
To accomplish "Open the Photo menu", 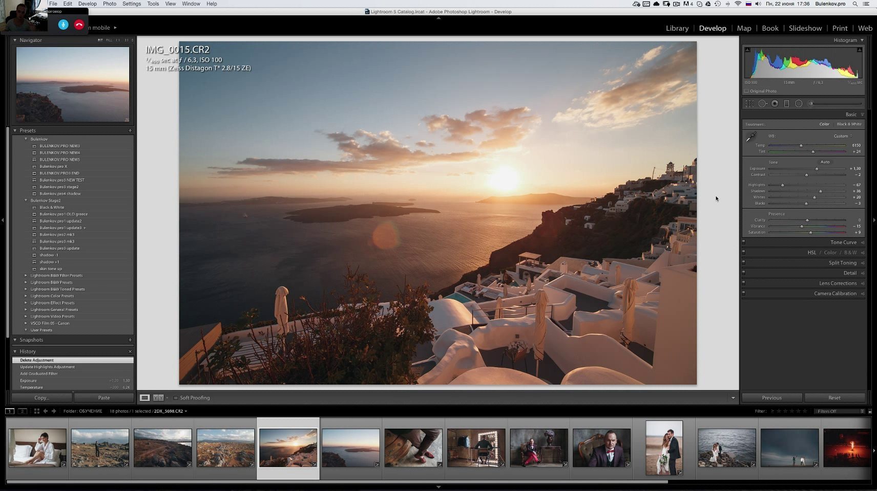I will (x=110, y=4).
